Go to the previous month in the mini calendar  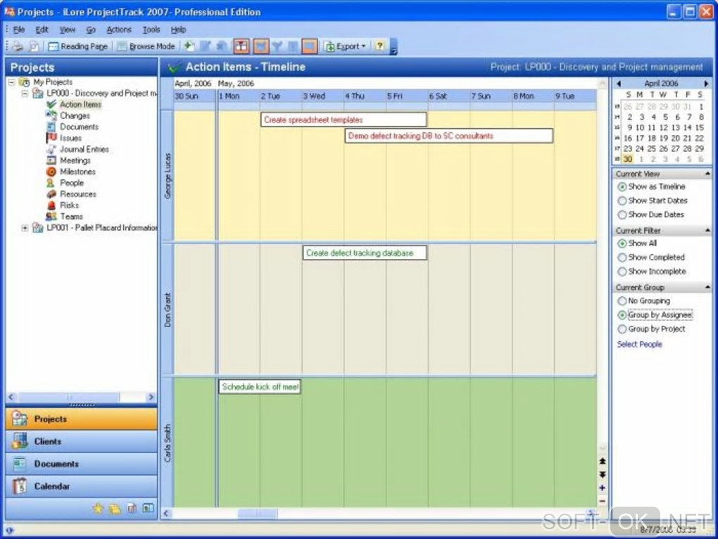point(619,83)
